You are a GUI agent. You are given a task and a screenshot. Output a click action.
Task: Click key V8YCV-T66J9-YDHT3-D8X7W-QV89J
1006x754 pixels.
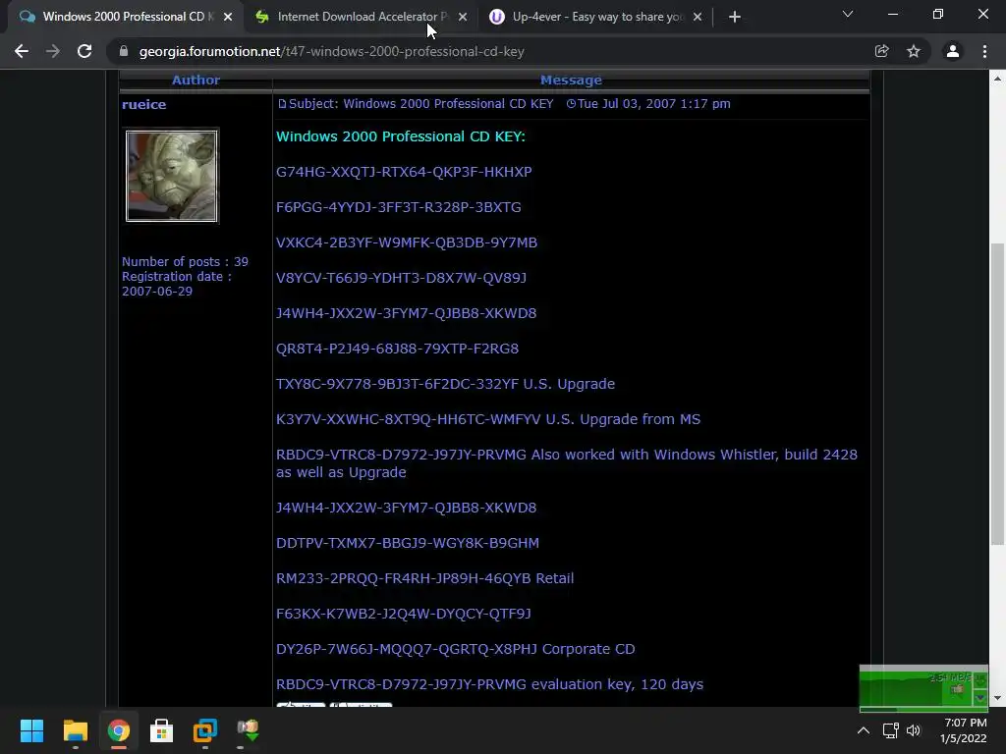(401, 278)
